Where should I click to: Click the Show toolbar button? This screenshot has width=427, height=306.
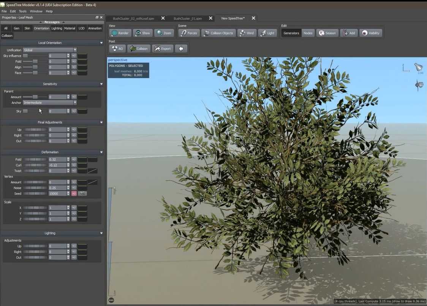click(x=143, y=33)
